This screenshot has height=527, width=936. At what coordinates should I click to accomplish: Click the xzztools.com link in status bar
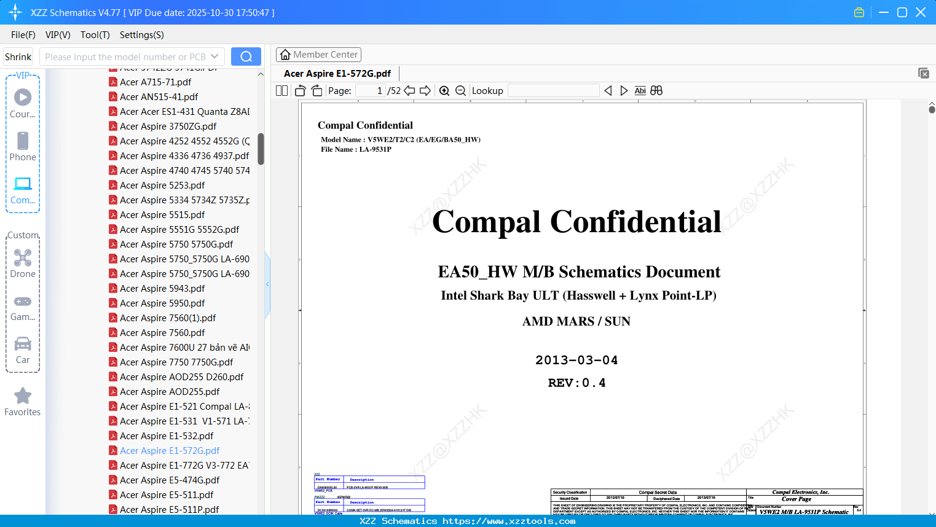pyautogui.click(x=509, y=521)
